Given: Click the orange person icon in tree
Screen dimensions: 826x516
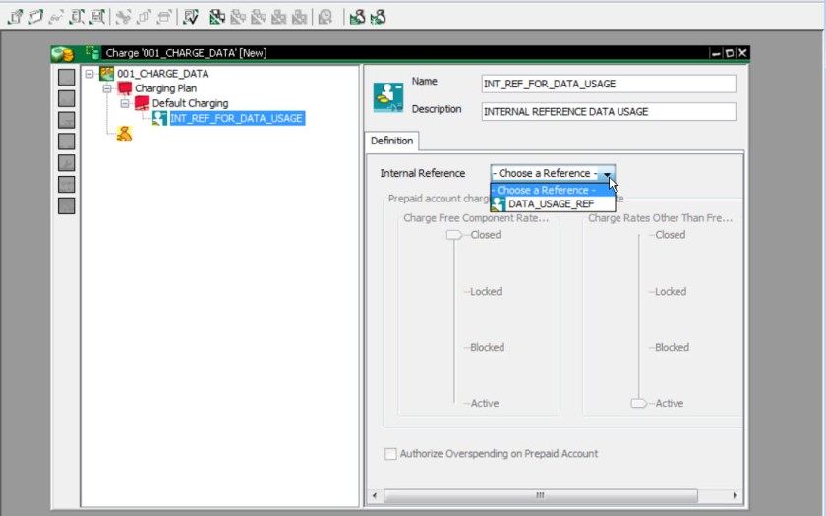Looking at the screenshot, I should pyautogui.click(x=124, y=134).
